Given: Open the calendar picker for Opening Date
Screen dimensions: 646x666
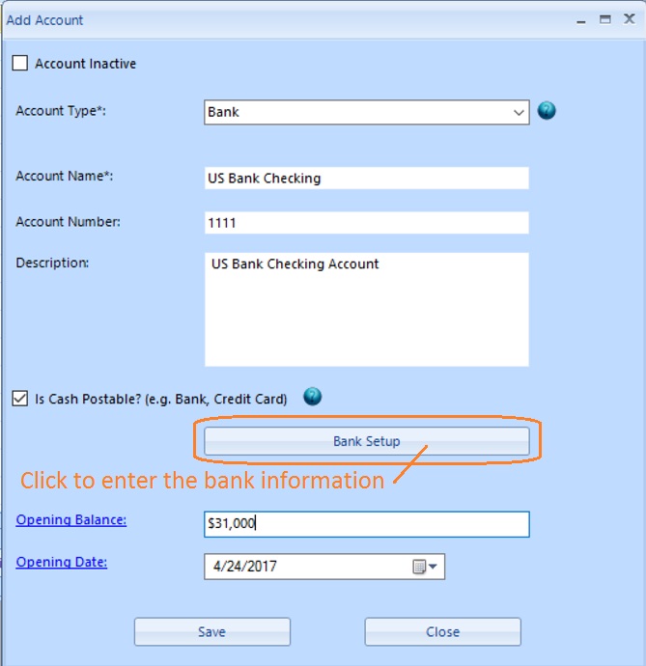Looking at the screenshot, I should point(425,567).
